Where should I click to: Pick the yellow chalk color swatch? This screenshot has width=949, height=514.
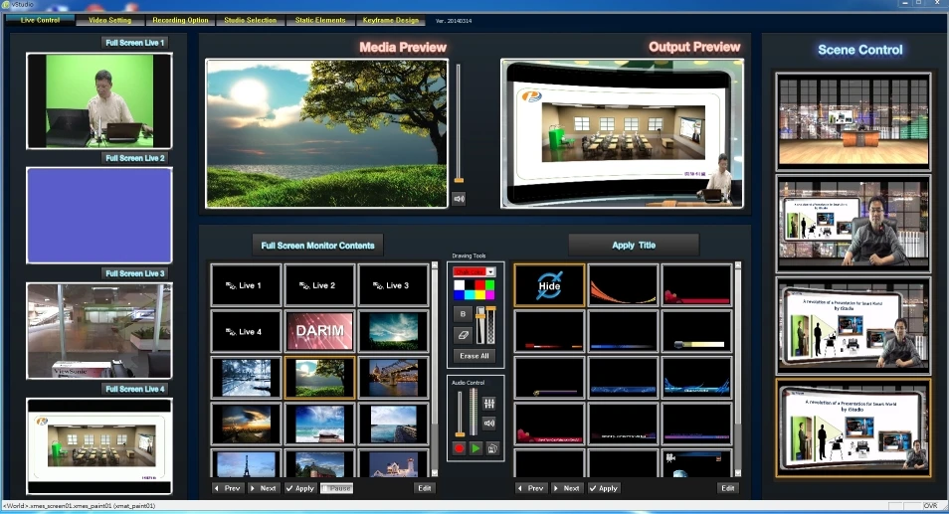(479, 294)
